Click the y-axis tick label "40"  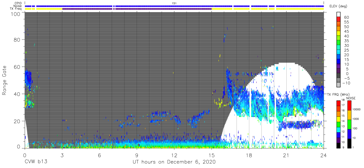point(17,94)
